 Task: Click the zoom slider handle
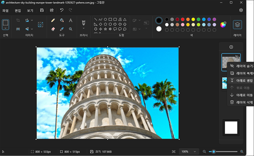[214, 152]
